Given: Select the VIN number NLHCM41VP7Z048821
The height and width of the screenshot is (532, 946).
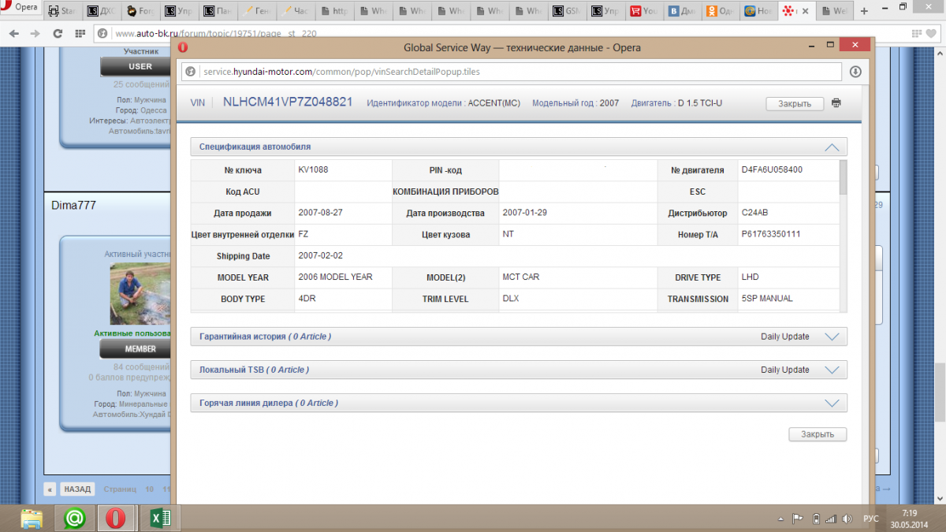Looking at the screenshot, I should click(288, 102).
